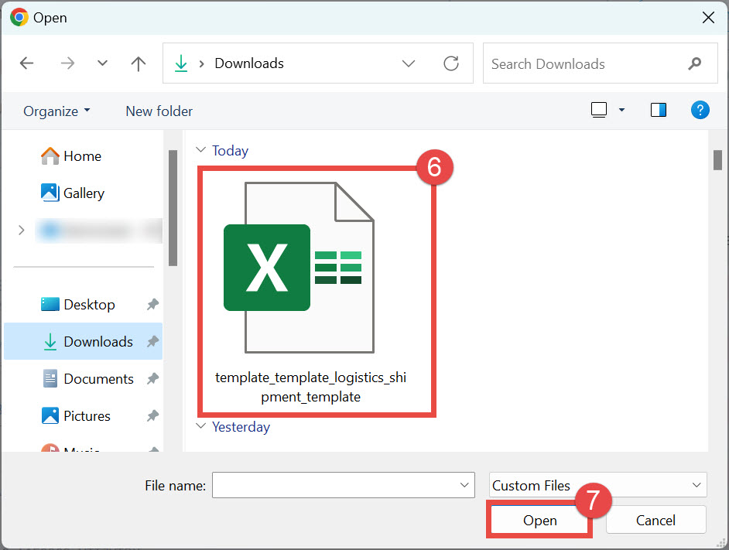Refresh the Downloads folder view
This screenshot has width=729, height=550.
[x=451, y=63]
